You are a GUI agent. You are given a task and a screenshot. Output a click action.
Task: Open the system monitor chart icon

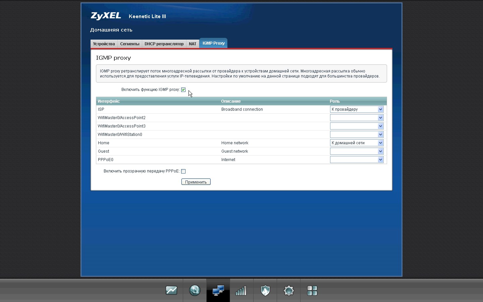[x=171, y=290]
